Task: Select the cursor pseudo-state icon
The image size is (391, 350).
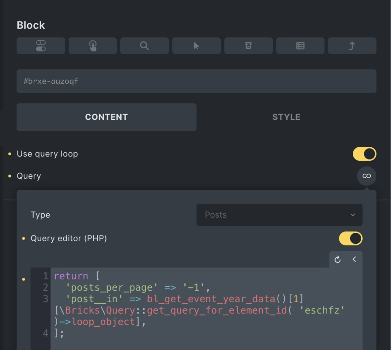Action: pyautogui.click(x=196, y=46)
